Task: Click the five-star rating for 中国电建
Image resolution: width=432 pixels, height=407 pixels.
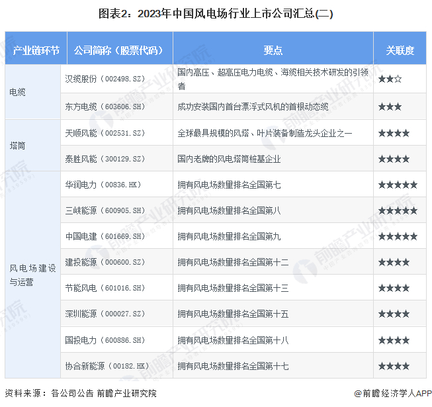Action: click(398, 236)
